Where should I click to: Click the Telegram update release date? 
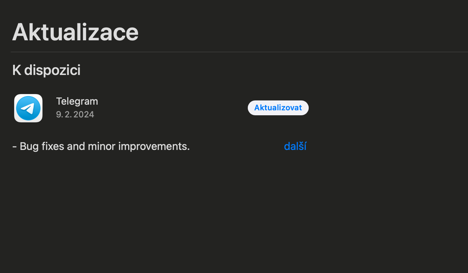(75, 115)
